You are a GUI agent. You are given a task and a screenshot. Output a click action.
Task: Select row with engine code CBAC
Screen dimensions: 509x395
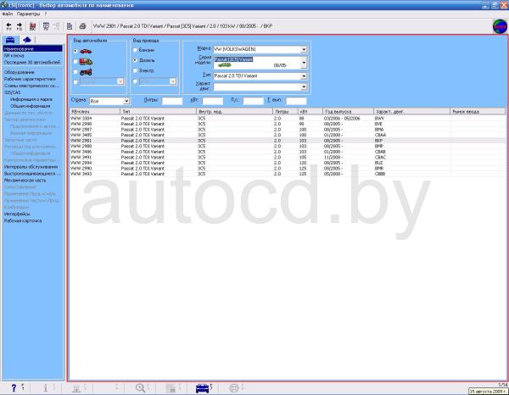pos(288,158)
